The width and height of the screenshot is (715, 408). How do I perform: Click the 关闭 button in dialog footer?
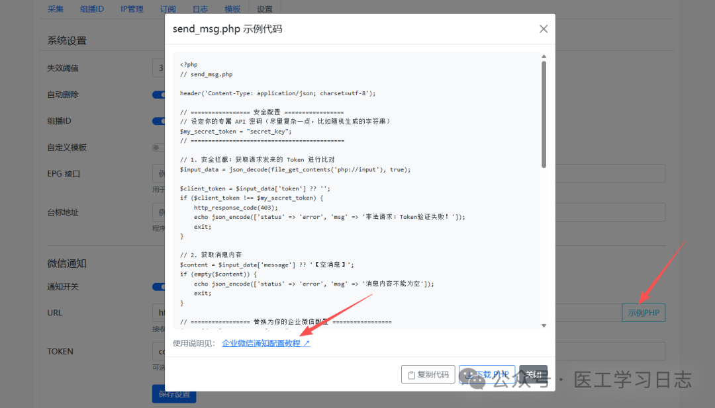pyautogui.click(x=533, y=374)
